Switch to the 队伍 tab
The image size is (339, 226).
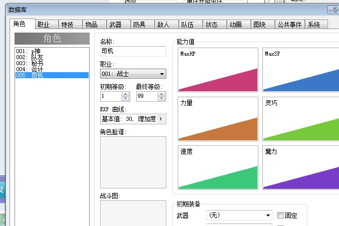coord(191,25)
